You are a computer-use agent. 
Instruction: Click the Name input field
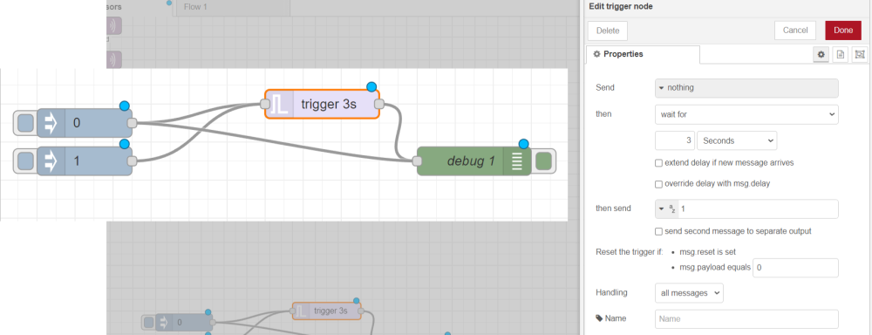[747, 319]
